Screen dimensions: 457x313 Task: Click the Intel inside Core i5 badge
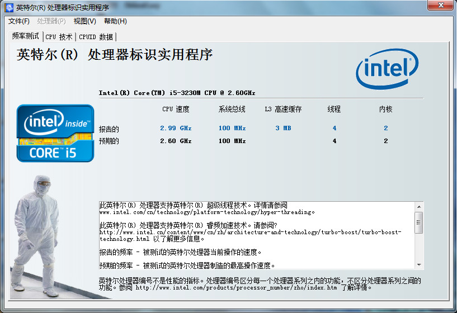tap(55, 133)
